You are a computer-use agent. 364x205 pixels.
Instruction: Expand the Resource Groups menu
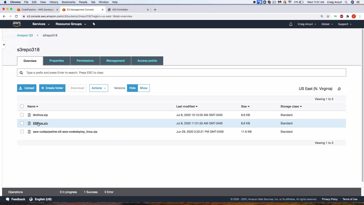coord(71,24)
